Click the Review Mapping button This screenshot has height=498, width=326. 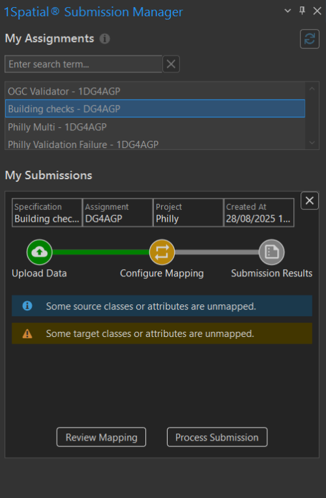click(x=101, y=437)
